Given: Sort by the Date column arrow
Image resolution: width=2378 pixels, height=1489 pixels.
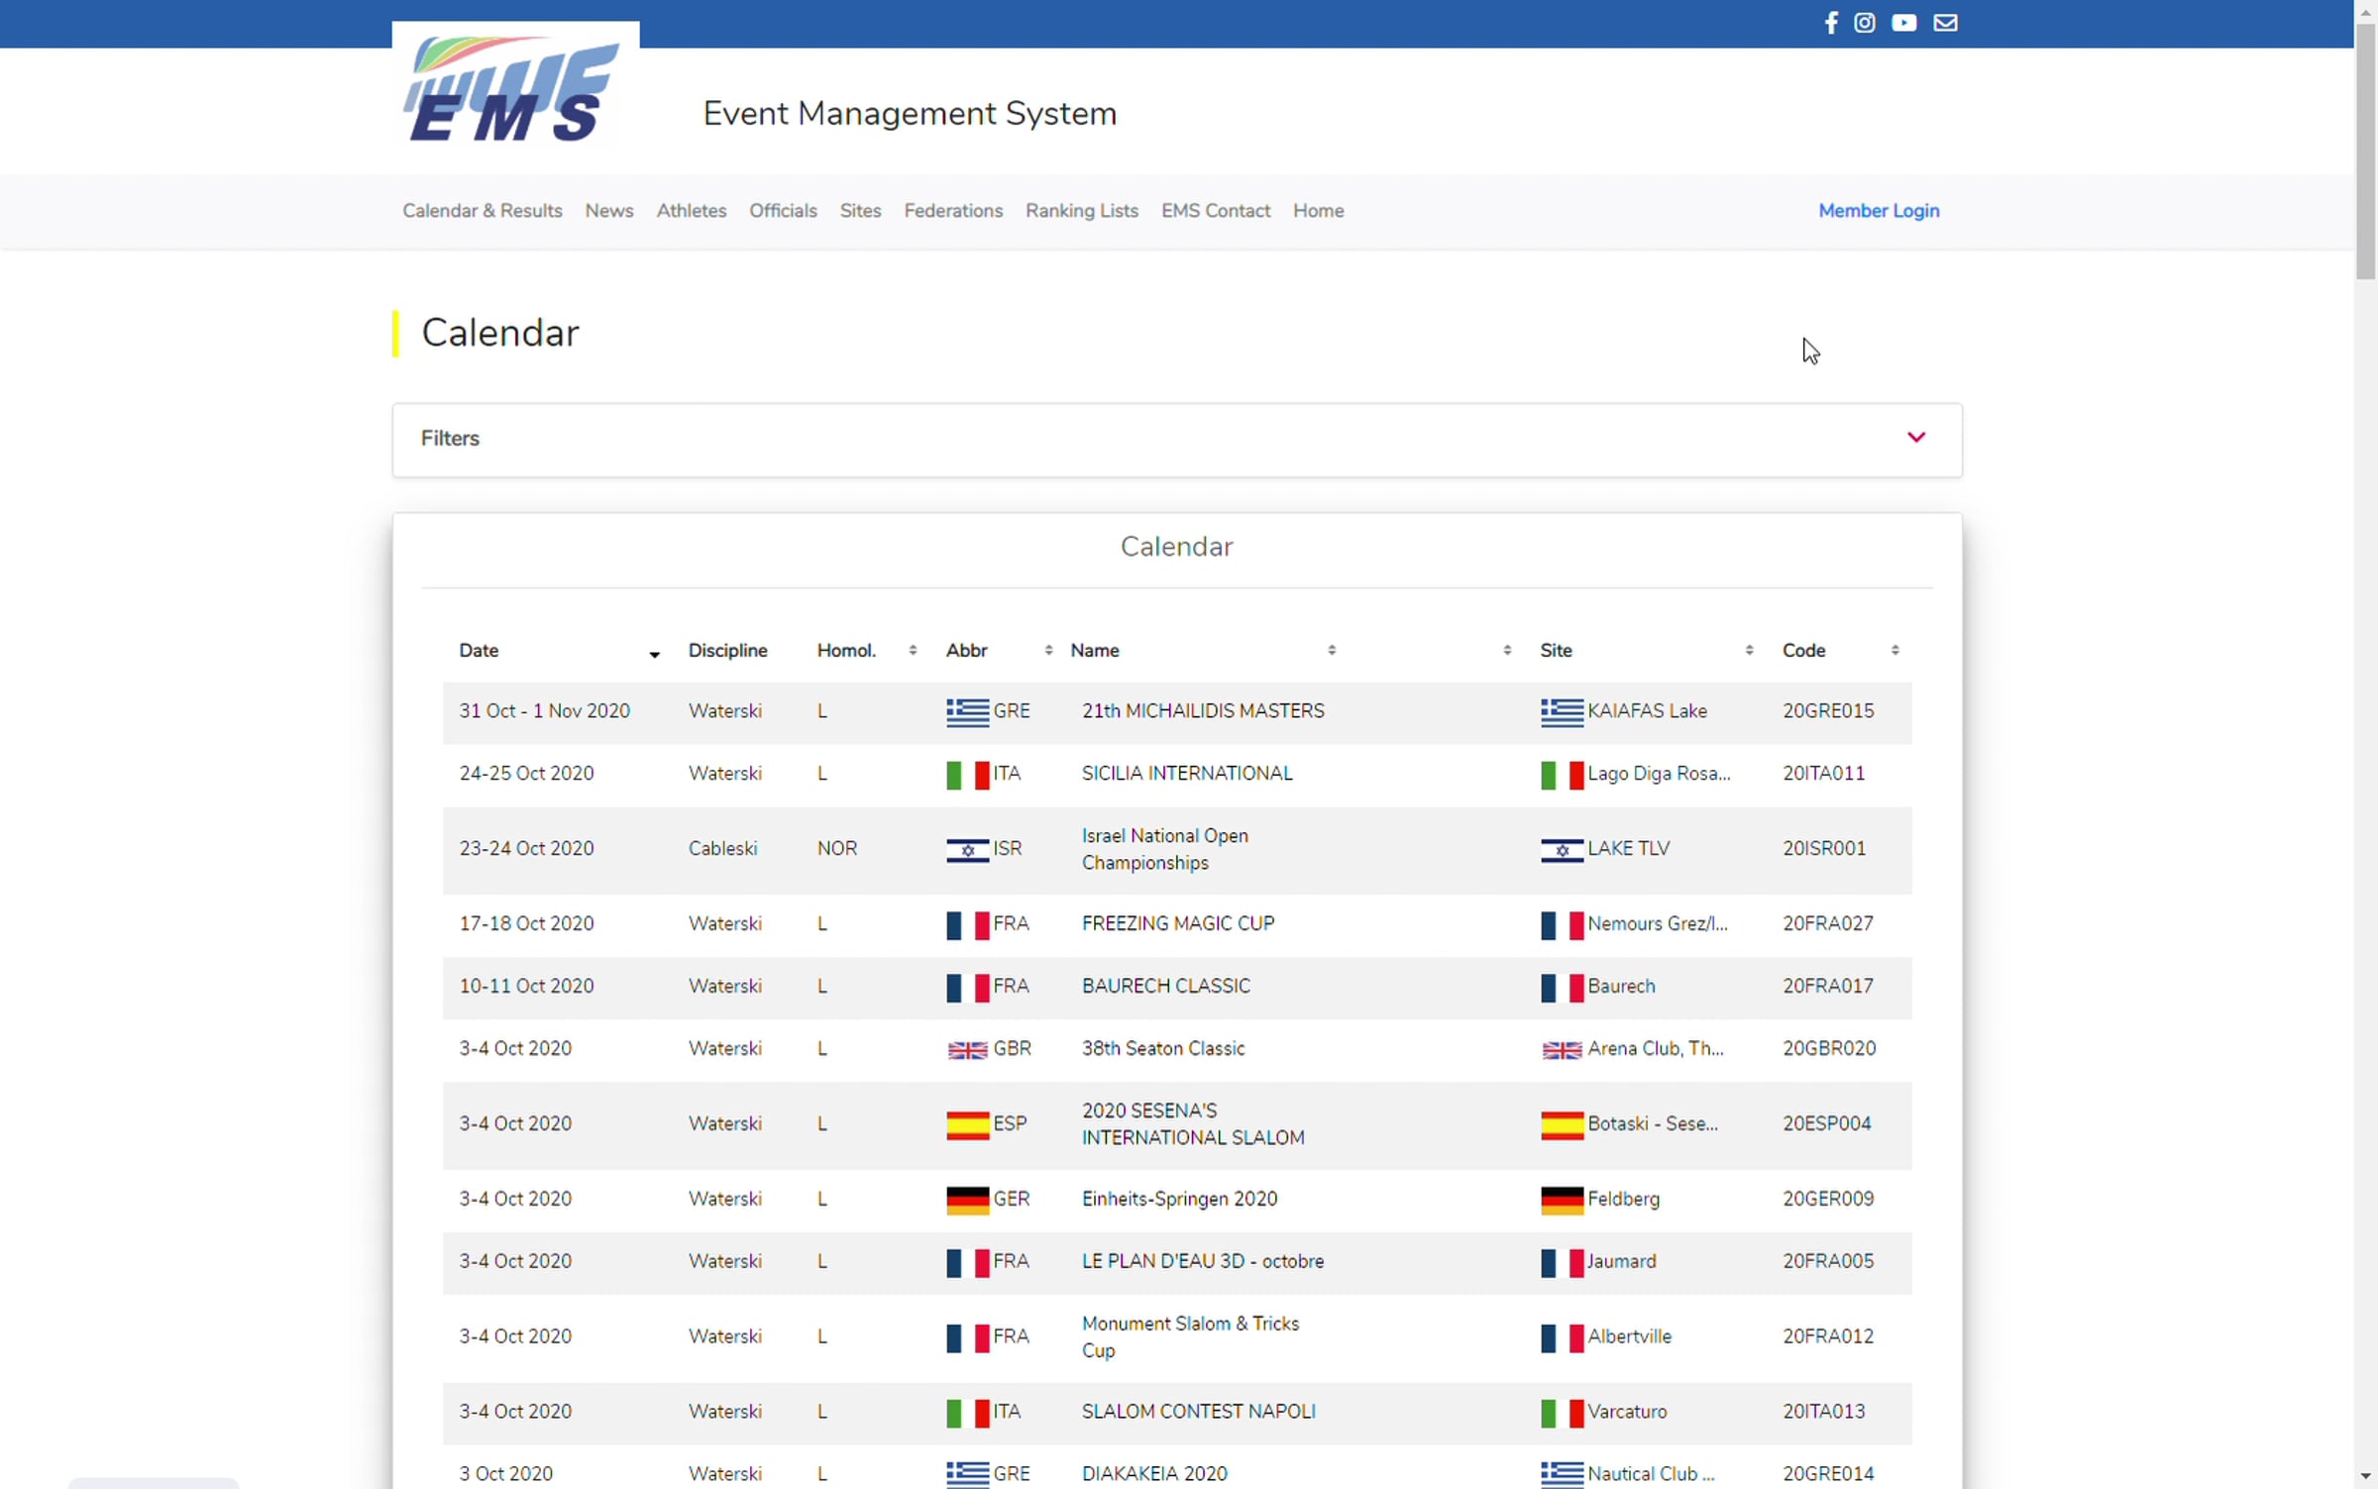Looking at the screenshot, I should click(x=654, y=653).
